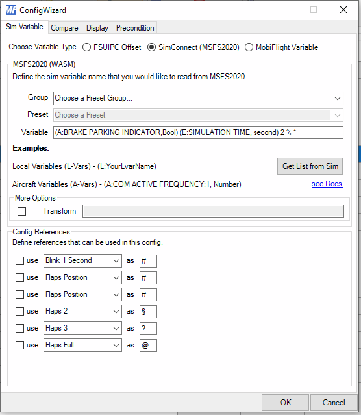Click the A-Vars COM ACTIVE FREQUENCY example text

[172, 184]
